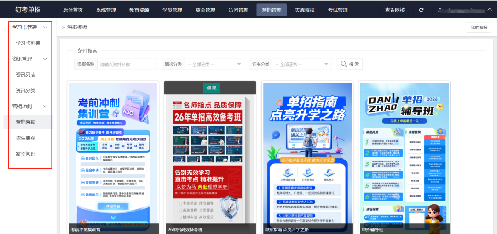Open 学习卡列表 in the sidebar
The height and width of the screenshot is (234, 497).
(x=28, y=43)
